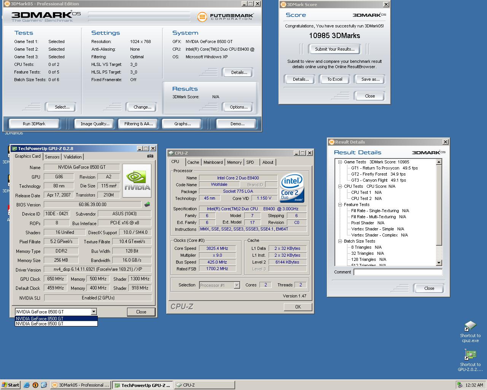The width and height of the screenshot is (487, 390).
Task: Click the system tray icon by the clock
Action: pyautogui.click(x=460, y=385)
